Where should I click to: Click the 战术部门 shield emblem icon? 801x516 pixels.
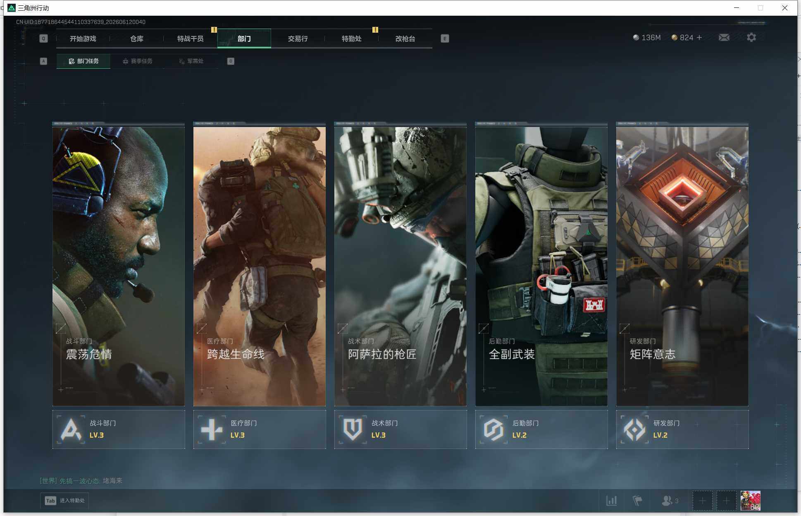click(x=353, y=430)
